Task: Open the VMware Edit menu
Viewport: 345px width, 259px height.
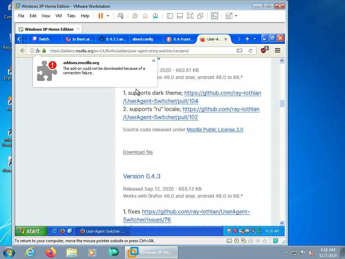Action: pyautogui.click(x=33, y=16)
